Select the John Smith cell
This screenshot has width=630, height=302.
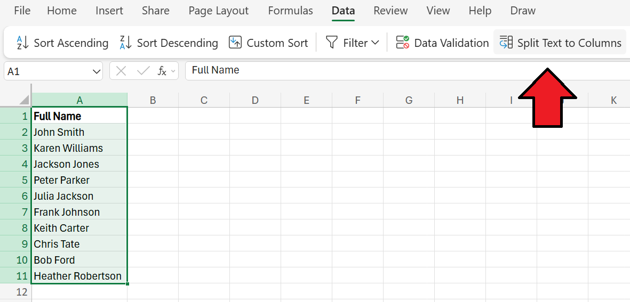79,132
